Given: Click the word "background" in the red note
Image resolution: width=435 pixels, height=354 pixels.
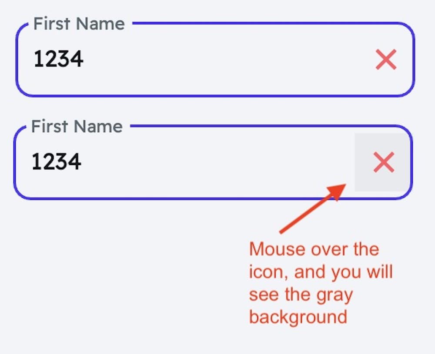Looking at the screenshot, I should point(298,317).
